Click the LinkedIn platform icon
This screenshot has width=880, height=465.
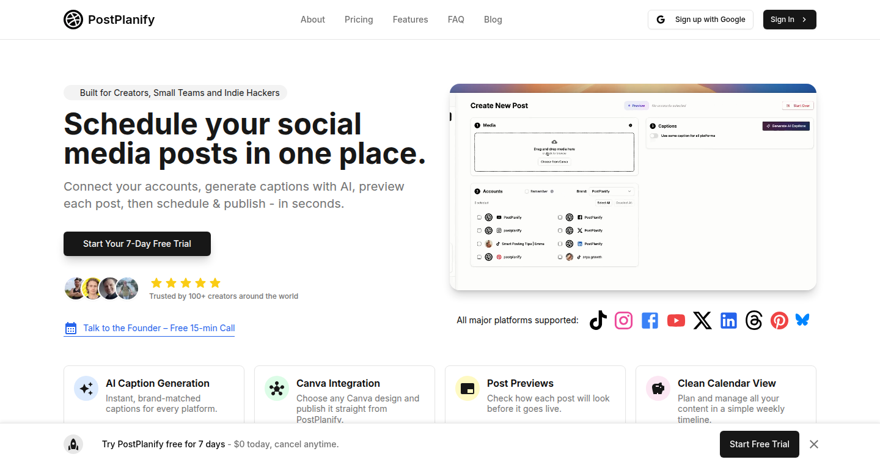click(728, 320)
